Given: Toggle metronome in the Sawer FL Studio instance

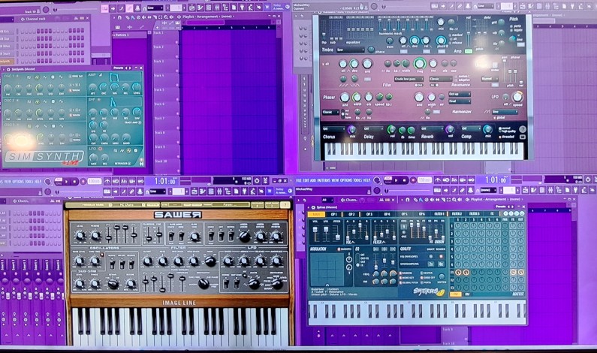Looking at the screenshot, I should point(107,181).
